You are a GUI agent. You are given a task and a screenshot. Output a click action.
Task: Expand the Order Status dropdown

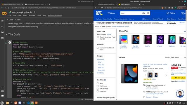[172, 19]
